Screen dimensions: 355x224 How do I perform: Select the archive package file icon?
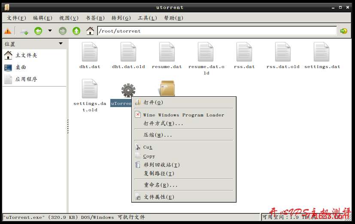(x=167, y=88)
